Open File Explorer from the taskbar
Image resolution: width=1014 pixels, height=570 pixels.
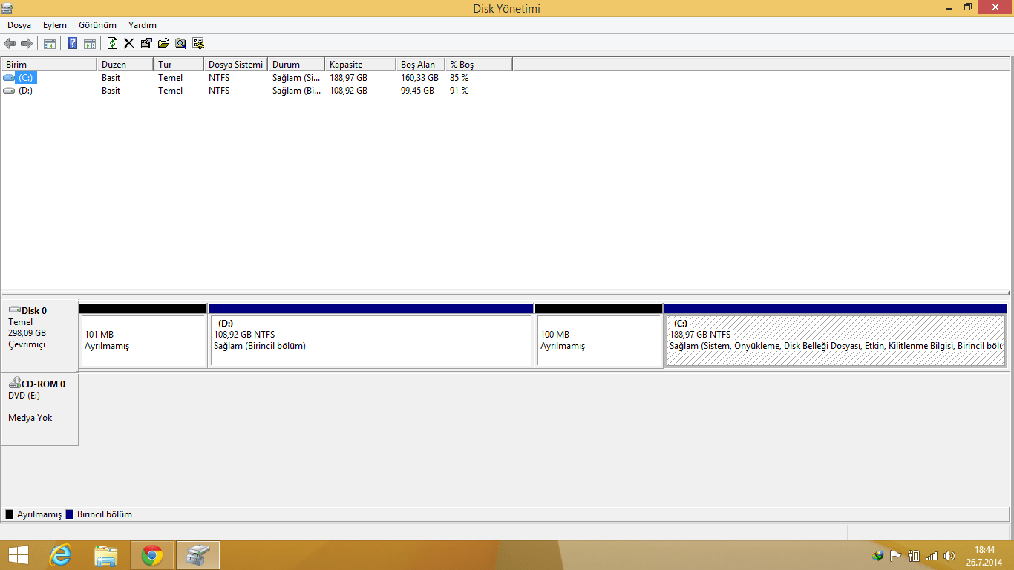click(107, 554)
